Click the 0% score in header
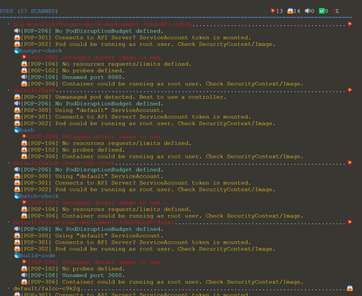362x296 pixels. pyautogui.click(x=336, y=11)
